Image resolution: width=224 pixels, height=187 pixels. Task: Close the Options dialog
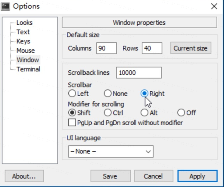214,6
